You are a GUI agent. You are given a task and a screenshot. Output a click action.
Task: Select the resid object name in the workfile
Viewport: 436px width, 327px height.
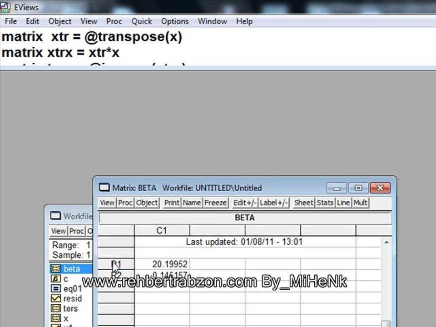pos(73,298)
